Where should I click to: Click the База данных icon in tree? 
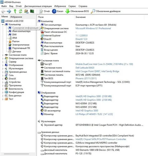pos(6,96)
